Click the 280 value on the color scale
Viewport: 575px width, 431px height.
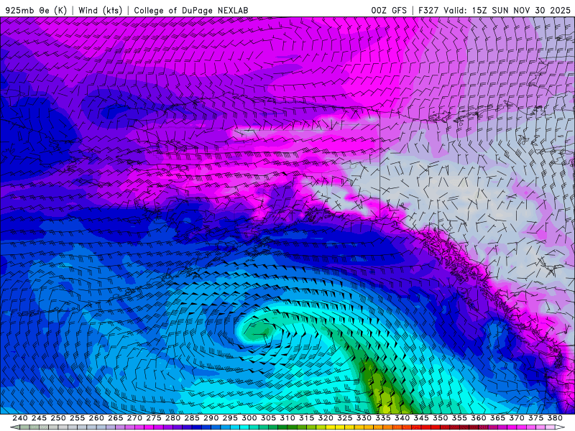172,418
